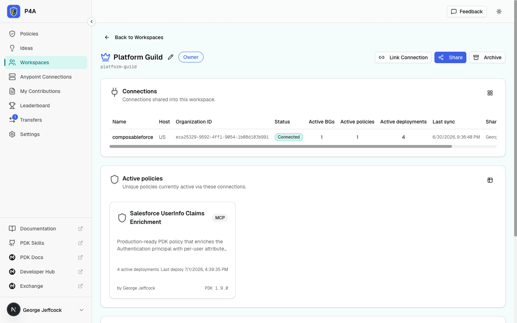
Task: Click the Ideas lightbulb icon
Action: (12, 48)
